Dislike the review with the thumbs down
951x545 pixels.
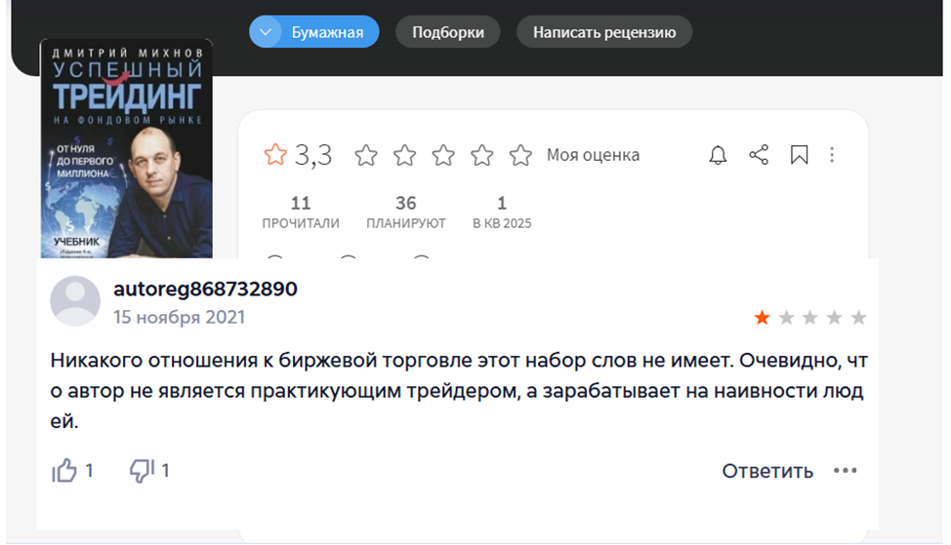142,471
